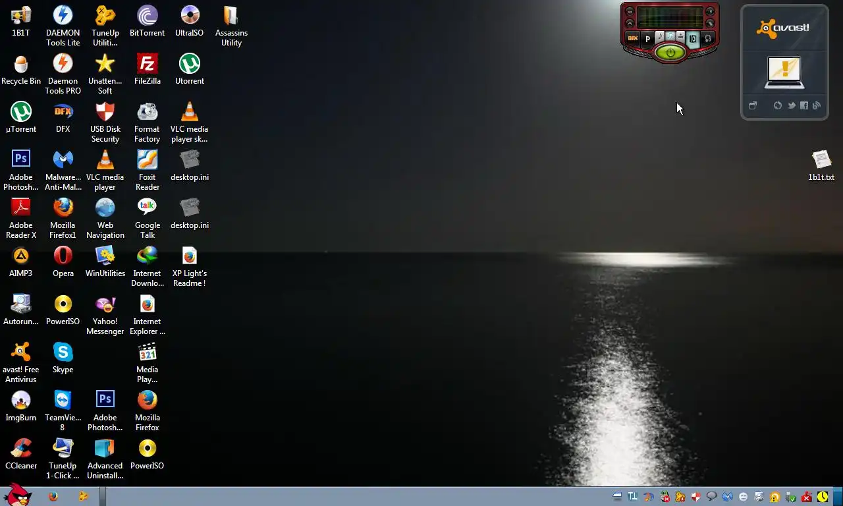Open TeamViewer 8

[x=63, y=410]
